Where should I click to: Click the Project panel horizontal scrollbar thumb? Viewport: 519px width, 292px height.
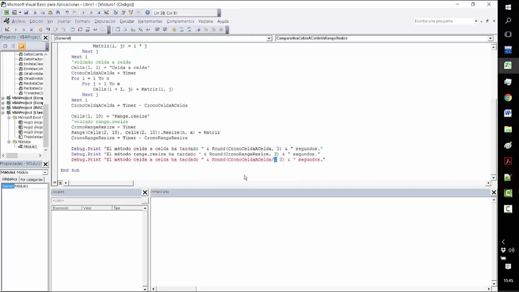(12, 156)
